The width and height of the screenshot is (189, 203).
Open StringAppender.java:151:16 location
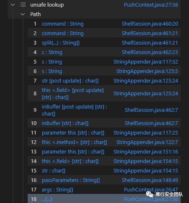tap(146, 152)
